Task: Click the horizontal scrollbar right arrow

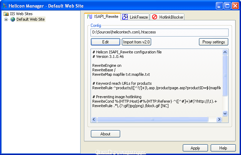Action: pos(219,119)
